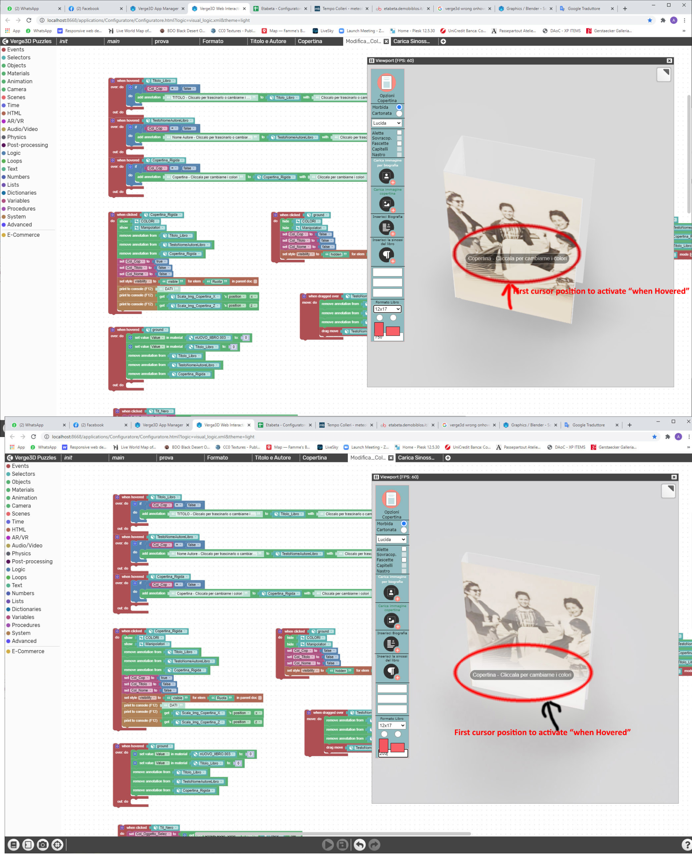Image resolution: width=692 pixels, height=862 pixels.
Task: Click the annotation label on the lower book cover
Action: coord(522,675)
